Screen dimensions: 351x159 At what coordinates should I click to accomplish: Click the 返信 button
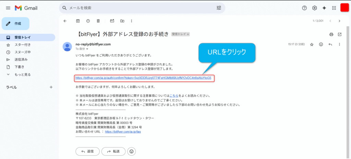pyautogui.click(x=87, y=151)
